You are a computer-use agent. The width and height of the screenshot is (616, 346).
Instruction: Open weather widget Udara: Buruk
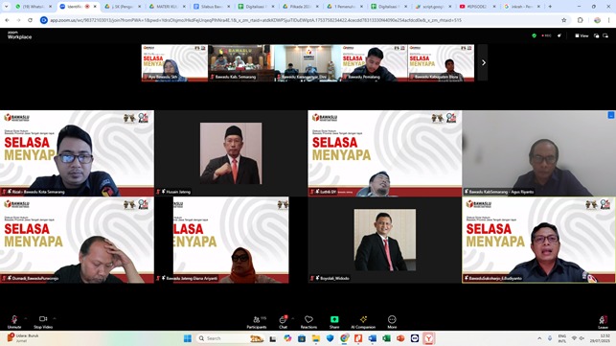coord(24,338)
